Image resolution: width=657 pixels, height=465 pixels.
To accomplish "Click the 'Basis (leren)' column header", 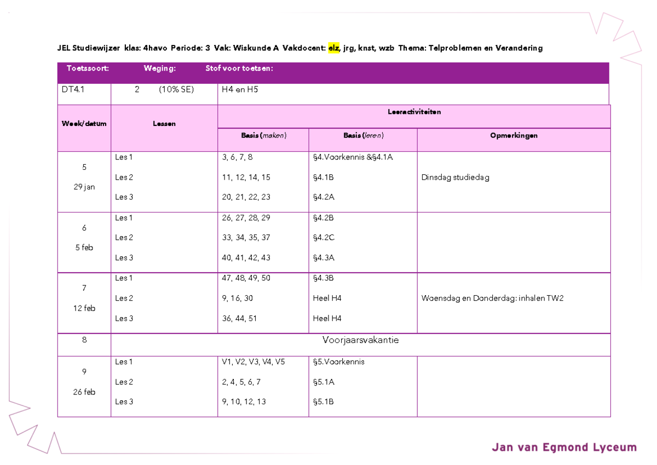I will click(362, 135).
